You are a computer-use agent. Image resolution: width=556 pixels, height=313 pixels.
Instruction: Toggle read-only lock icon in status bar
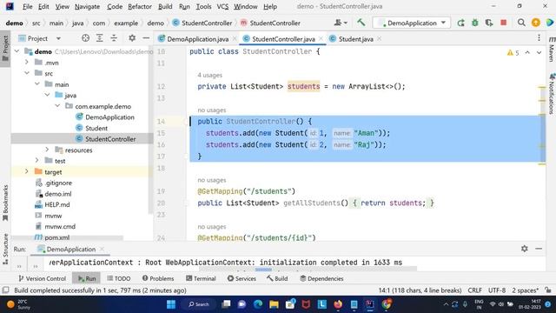(548, 290)
